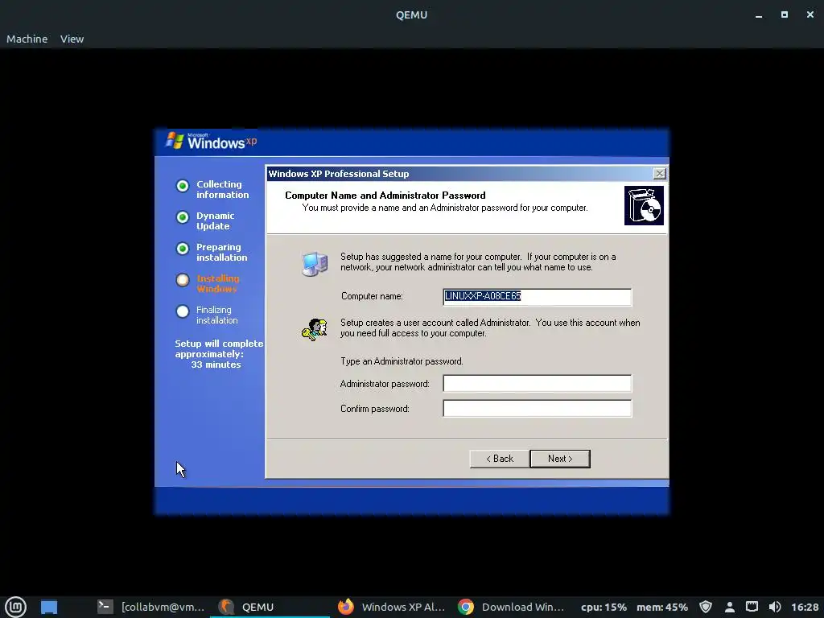
Task: Click the setup box and CD icon
Action: click(x=644, y=205)
